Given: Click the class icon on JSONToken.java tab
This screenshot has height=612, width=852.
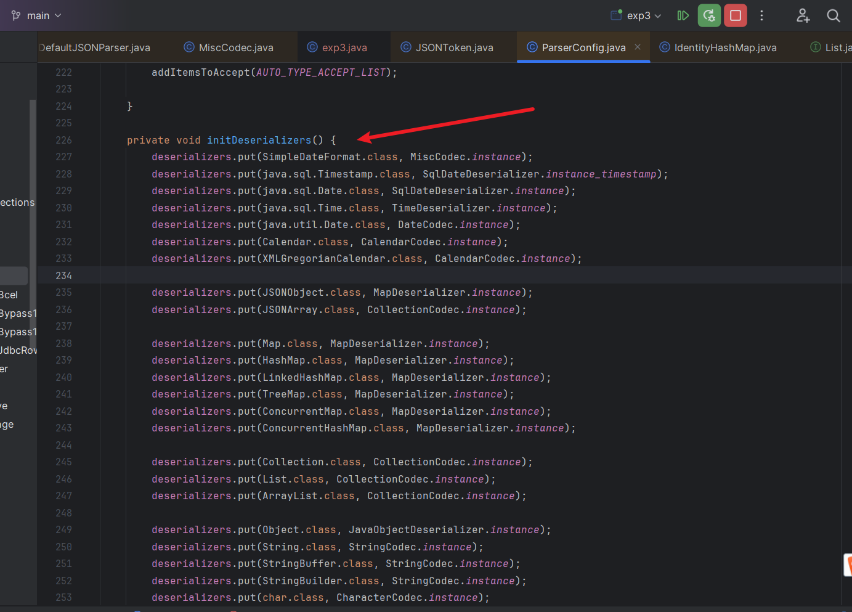Looking at the screenshot, I should [x=406, y=47].
